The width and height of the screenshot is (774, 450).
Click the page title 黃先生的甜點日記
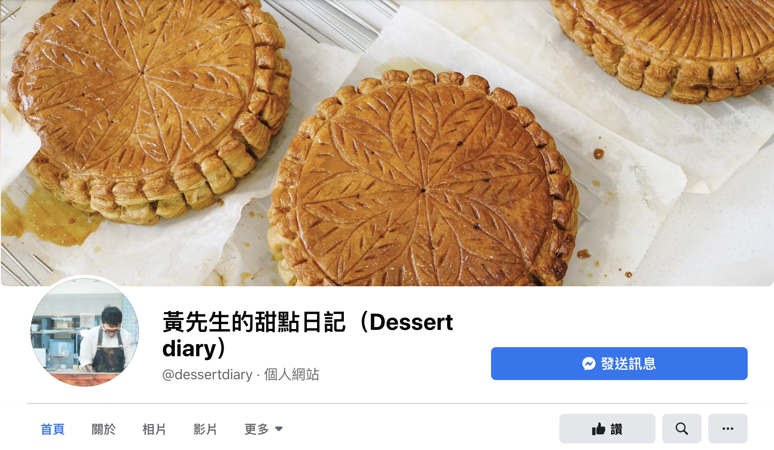click(254, 322)
